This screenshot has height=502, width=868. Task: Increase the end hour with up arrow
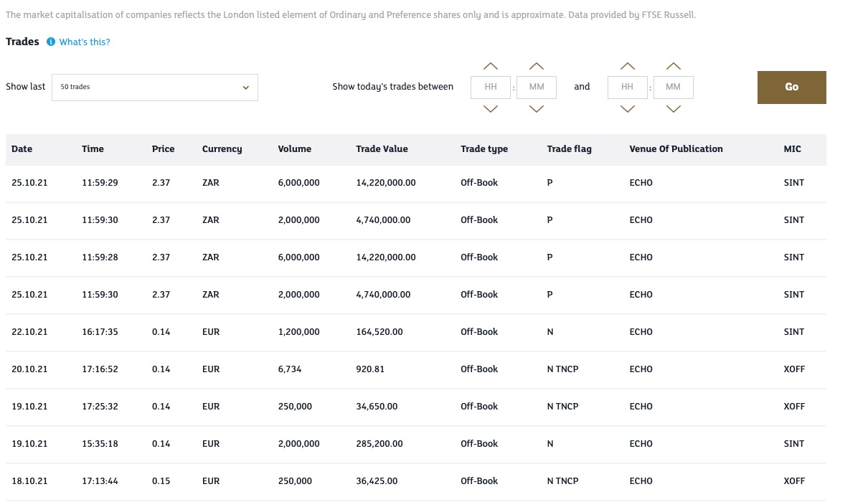click(628, 66)
